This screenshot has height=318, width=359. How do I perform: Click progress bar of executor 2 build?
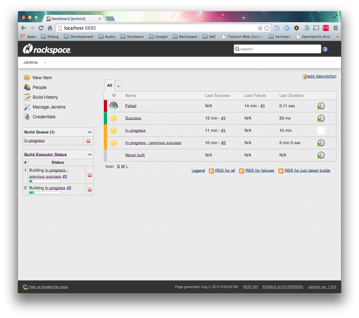click(45, 193)
